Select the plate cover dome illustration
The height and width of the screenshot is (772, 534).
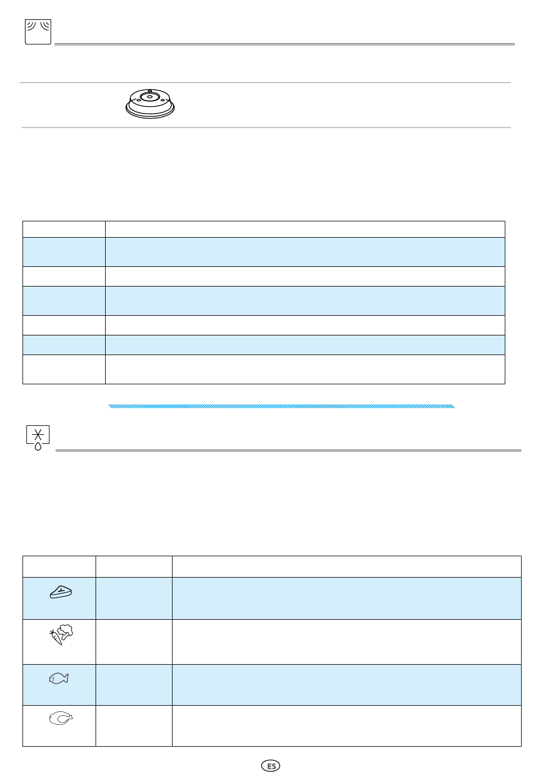(150, 103)
